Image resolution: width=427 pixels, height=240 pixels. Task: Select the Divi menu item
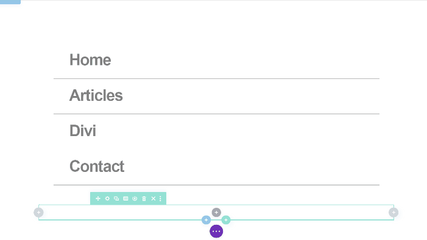(83, 131)
